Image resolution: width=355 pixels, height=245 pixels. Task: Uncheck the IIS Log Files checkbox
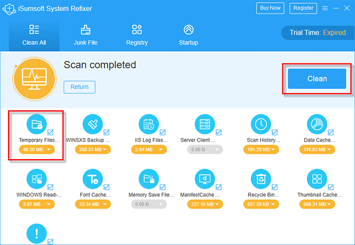[x=162, y=132]
